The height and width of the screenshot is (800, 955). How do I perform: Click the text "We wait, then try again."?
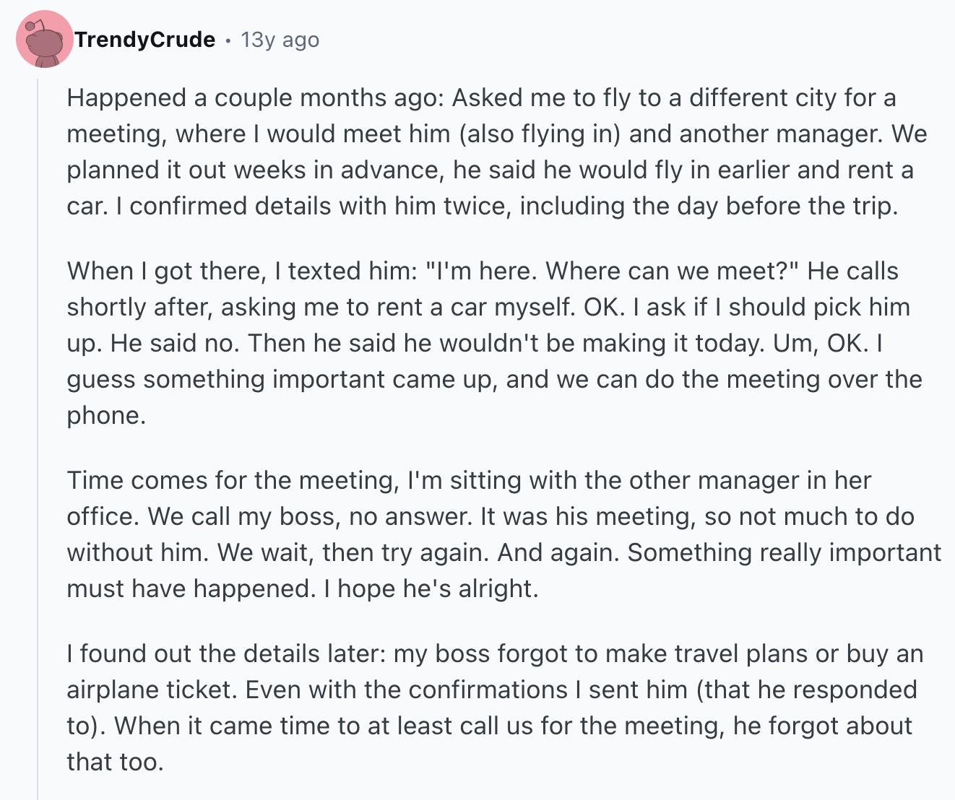[x=353, y=553]
